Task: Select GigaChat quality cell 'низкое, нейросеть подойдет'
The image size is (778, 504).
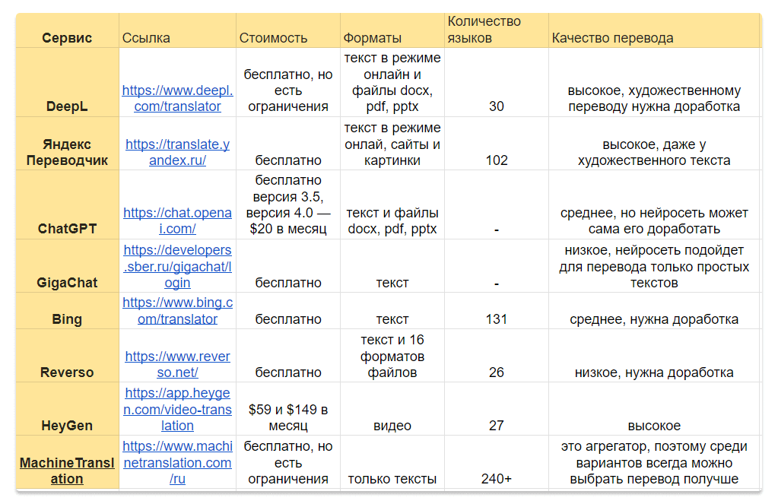Action: (x=655, y=266)
